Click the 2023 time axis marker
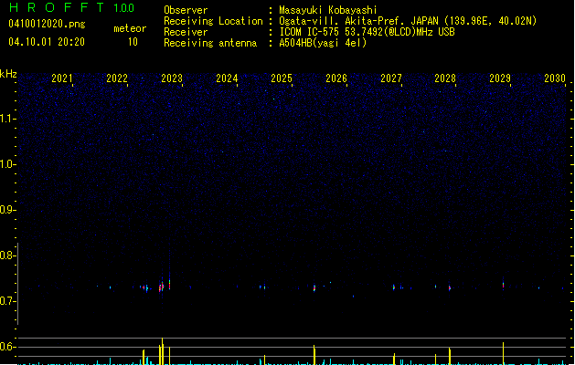The image size is (575, 365). [172, 78]
